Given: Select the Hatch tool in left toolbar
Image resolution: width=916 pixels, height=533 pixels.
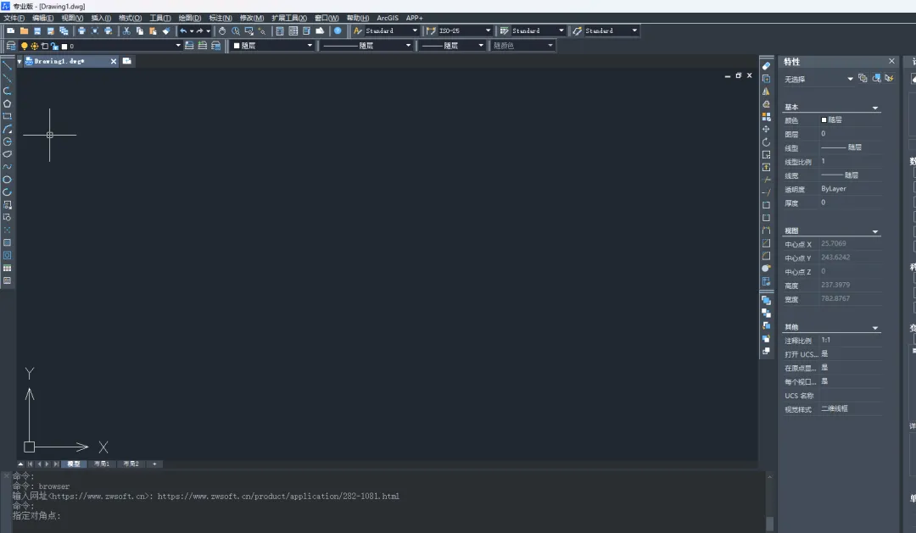Looking at the screenshot, I should pyautogui.click(x=7, y=243).
